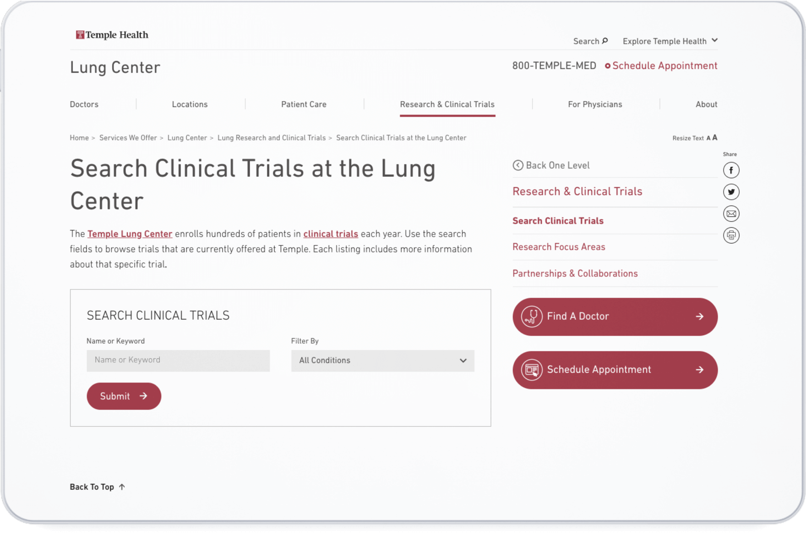Follow the Temple Lung Center text link

tap(130, 234)
